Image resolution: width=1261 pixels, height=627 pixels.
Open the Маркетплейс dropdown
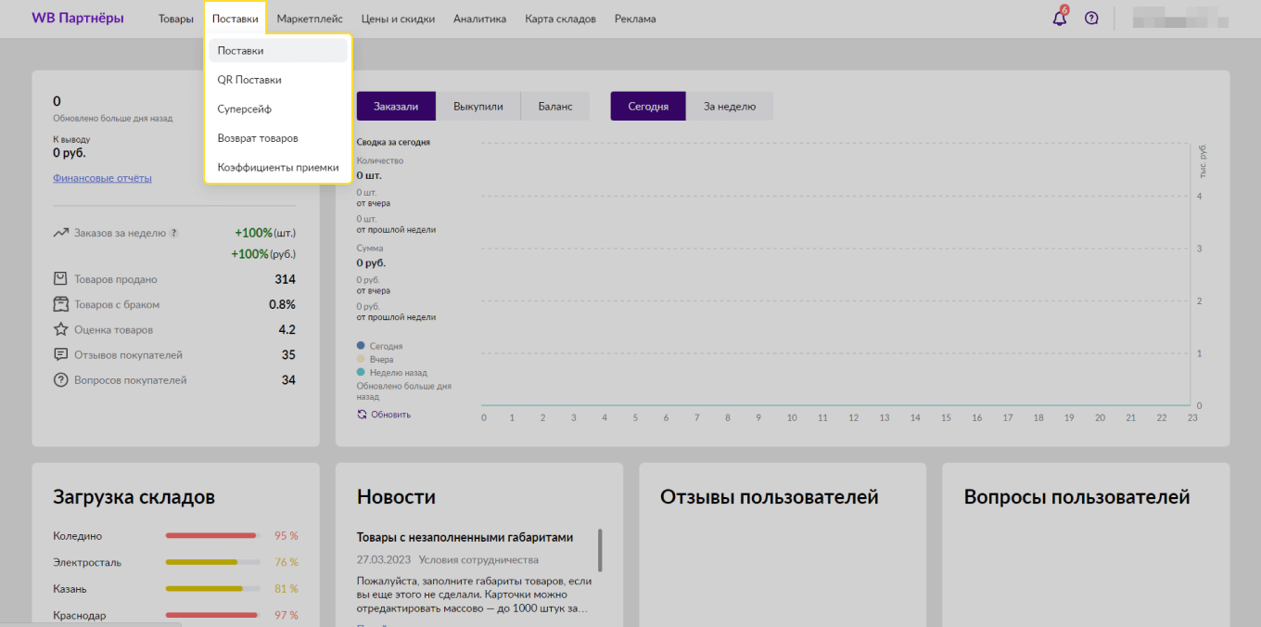click(309, 18)
